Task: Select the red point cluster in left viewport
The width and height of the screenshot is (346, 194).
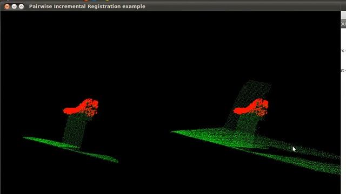Action: (81, 108)
